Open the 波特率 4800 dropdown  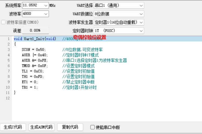pyautogui.click(x=36, y=14)
